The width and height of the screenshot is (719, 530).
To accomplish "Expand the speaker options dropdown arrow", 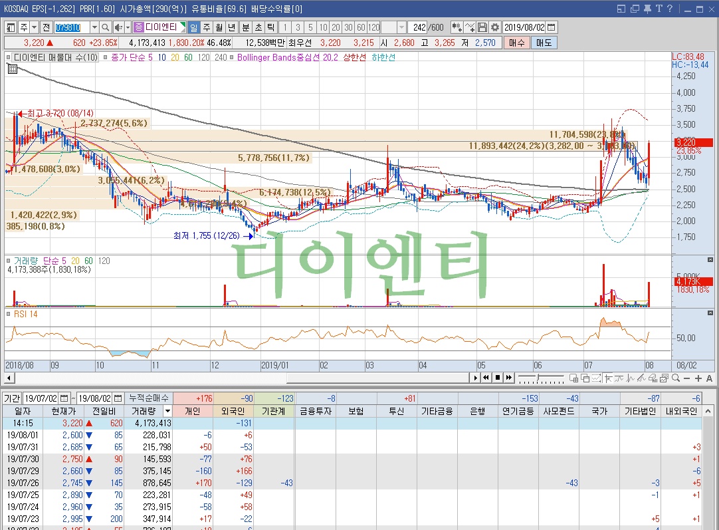I will point(128,27).
